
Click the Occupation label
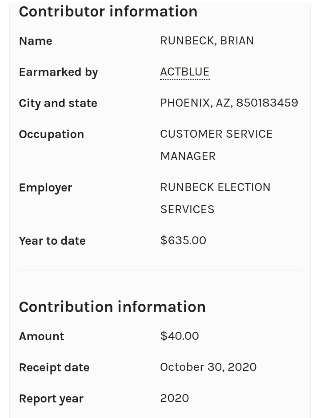pyautogui.click(x=51, y=135)
